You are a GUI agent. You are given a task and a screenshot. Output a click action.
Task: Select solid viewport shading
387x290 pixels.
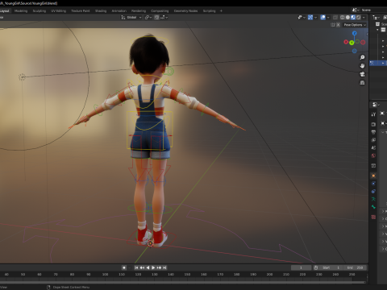point(347,18)
